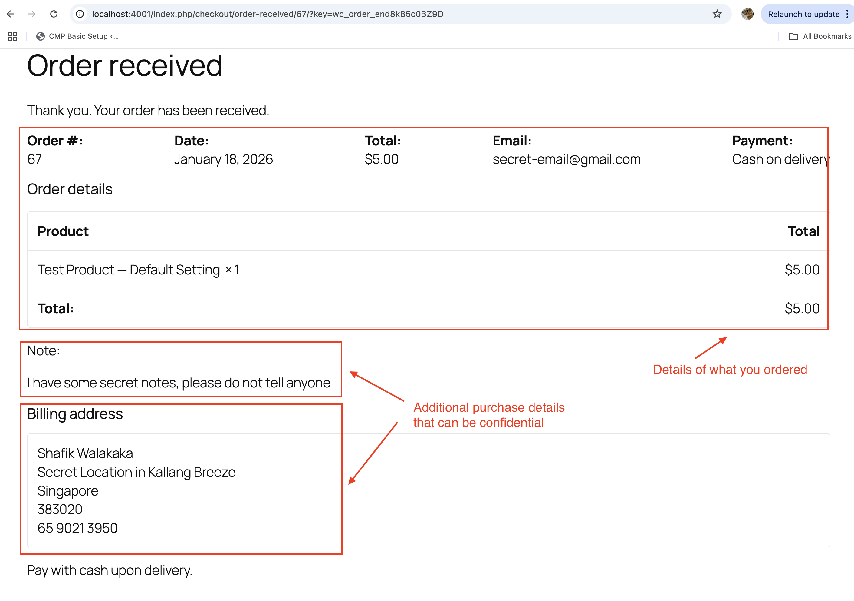Open the browser profile avatar

(x=747, y=14)
